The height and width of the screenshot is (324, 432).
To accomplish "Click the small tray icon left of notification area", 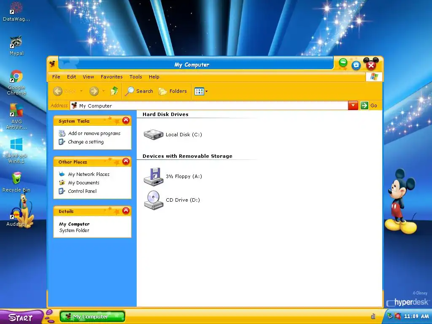I will [x=373, y=316].
